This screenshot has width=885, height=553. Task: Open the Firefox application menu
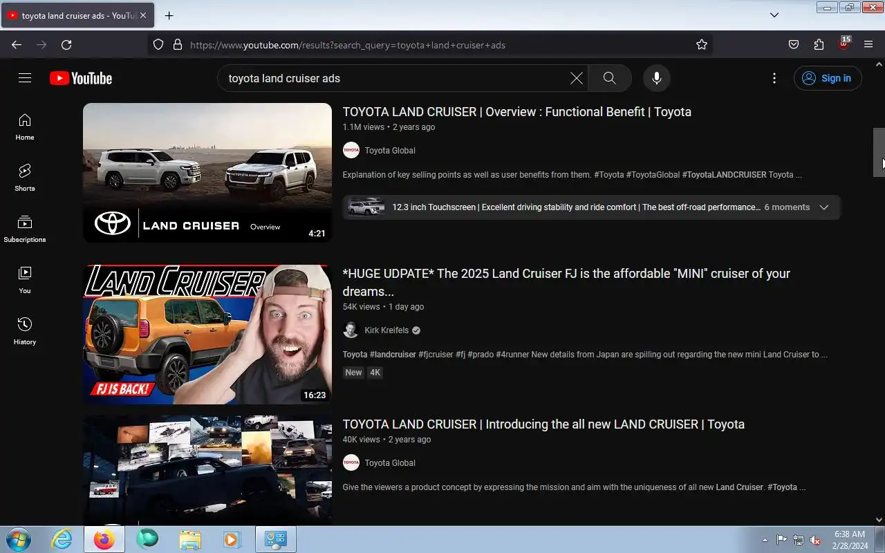pyautogui.click(x=868, y=45)
